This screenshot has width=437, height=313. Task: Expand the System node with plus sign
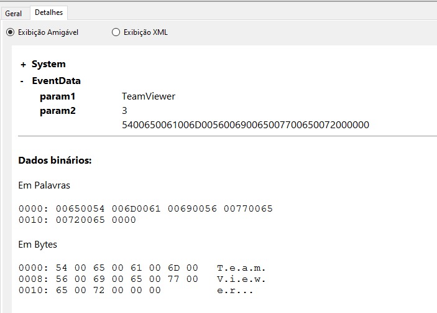(23, 65)
